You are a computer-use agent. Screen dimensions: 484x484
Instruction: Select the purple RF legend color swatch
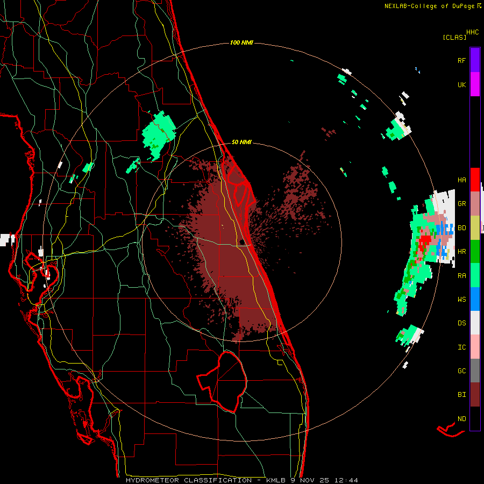pos(475,60)
